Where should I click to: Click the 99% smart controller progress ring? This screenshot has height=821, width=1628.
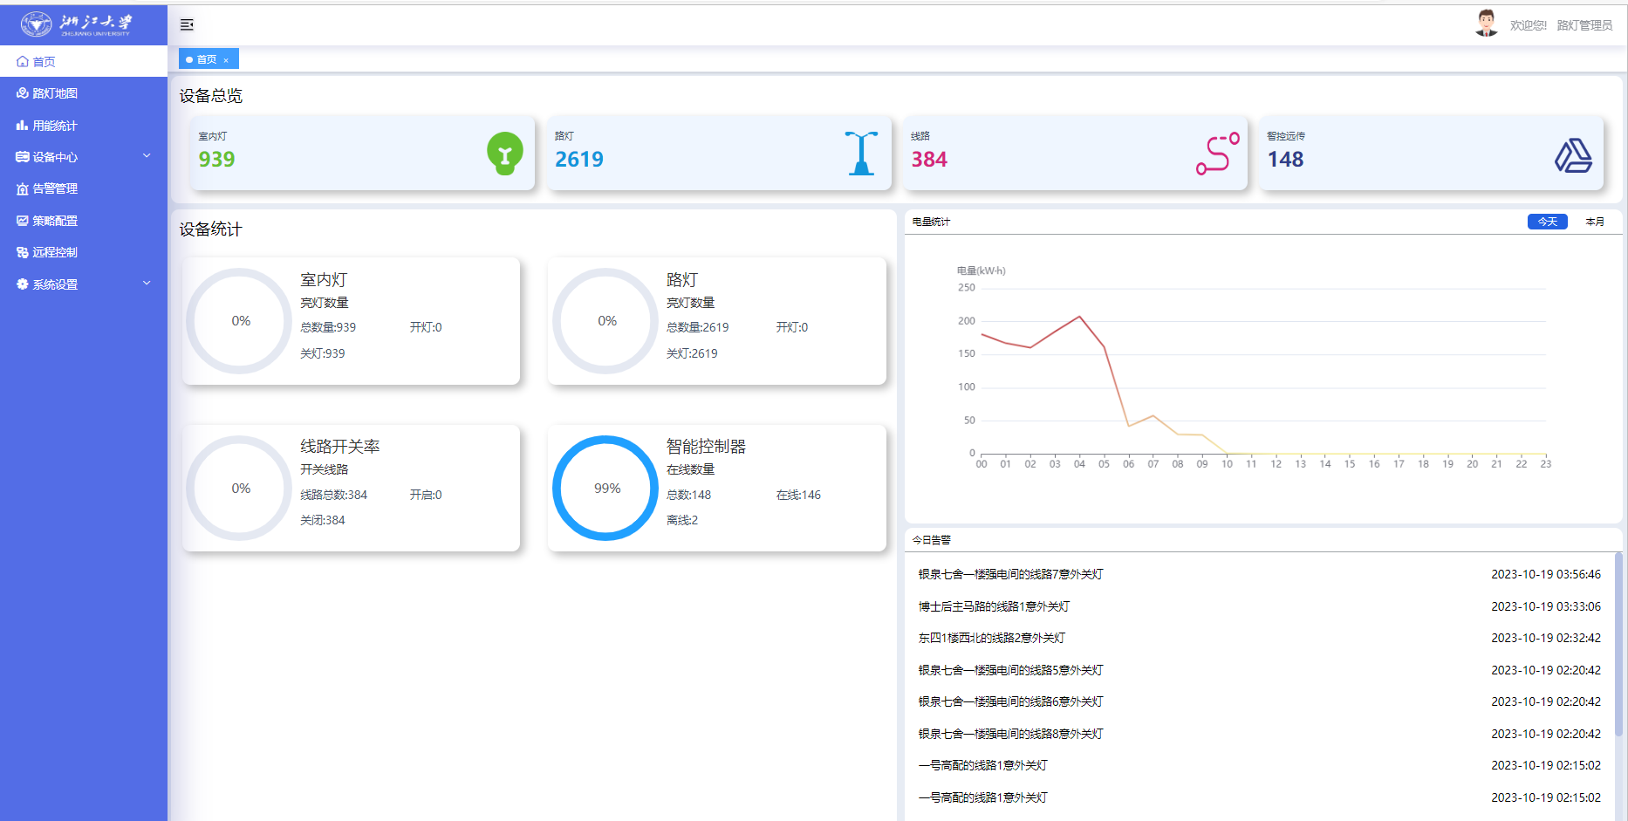coord(605,488)
